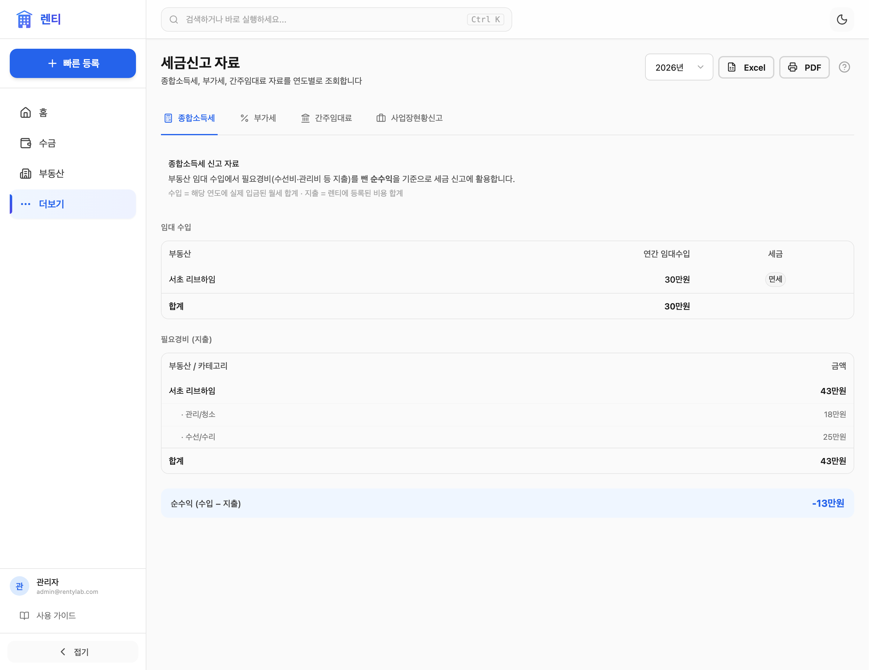Click the 수금 wallet icon
This screenshot has width=878, height=670.
[26, 143]
